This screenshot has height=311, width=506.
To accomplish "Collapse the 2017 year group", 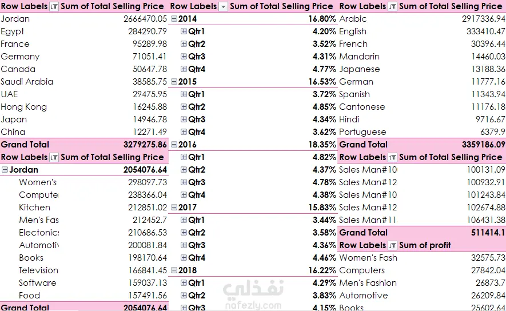I will tap(174, 208).
